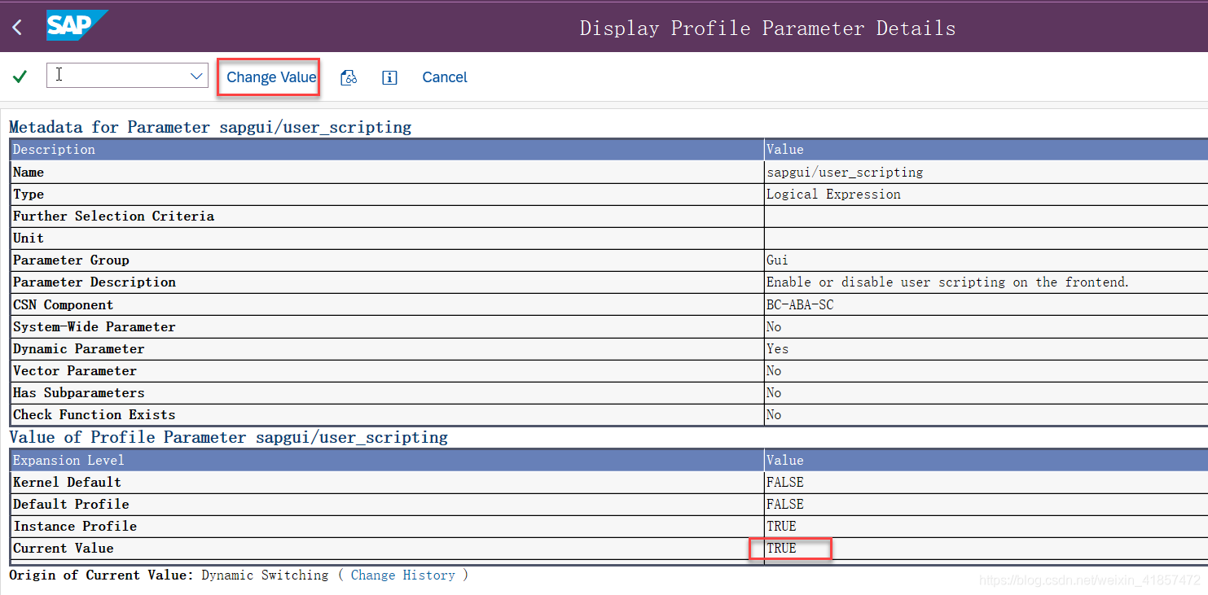This screenshot has height=595, width=1208.
Task: Select FALSE value in Kernel Default row
Action: click(x=785, y=482)
